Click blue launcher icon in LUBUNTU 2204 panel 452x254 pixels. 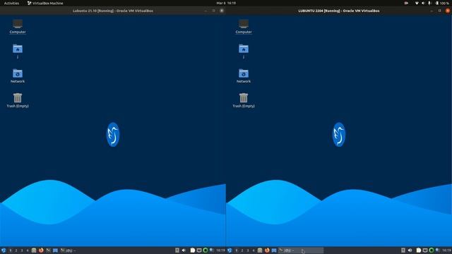[274, 250]
